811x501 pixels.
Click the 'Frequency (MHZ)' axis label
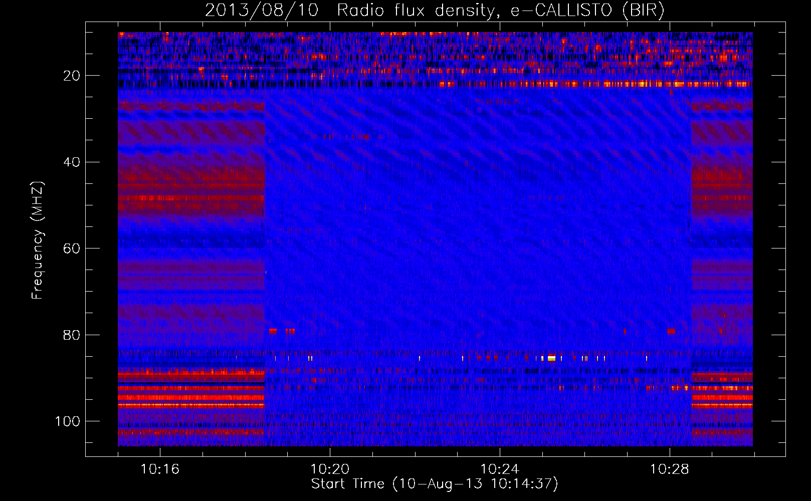coord(38,240)
